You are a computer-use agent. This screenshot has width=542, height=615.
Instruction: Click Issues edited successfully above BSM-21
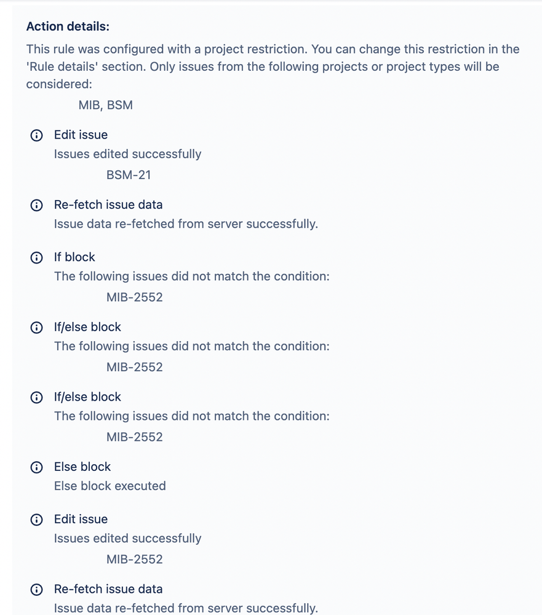[127, 154]
